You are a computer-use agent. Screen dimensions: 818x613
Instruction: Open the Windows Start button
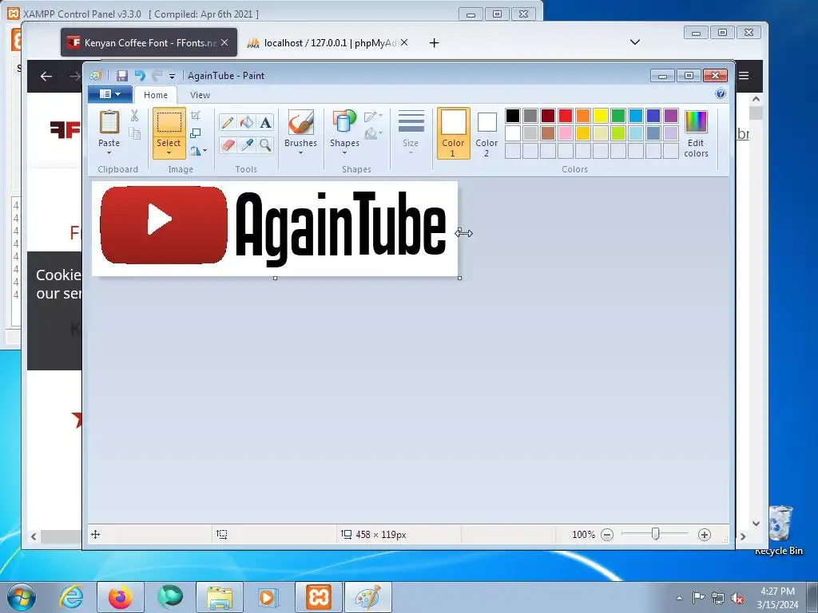(21, 597)
